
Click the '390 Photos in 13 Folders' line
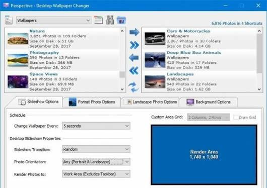point(54,58)
